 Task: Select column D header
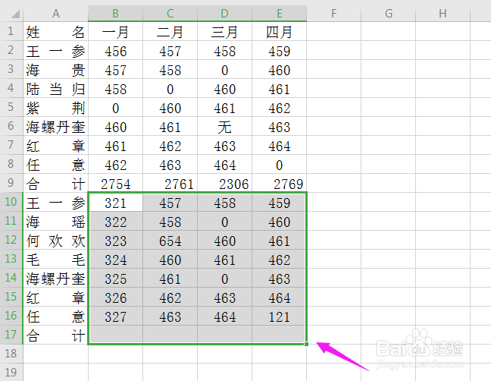(224, 14)
